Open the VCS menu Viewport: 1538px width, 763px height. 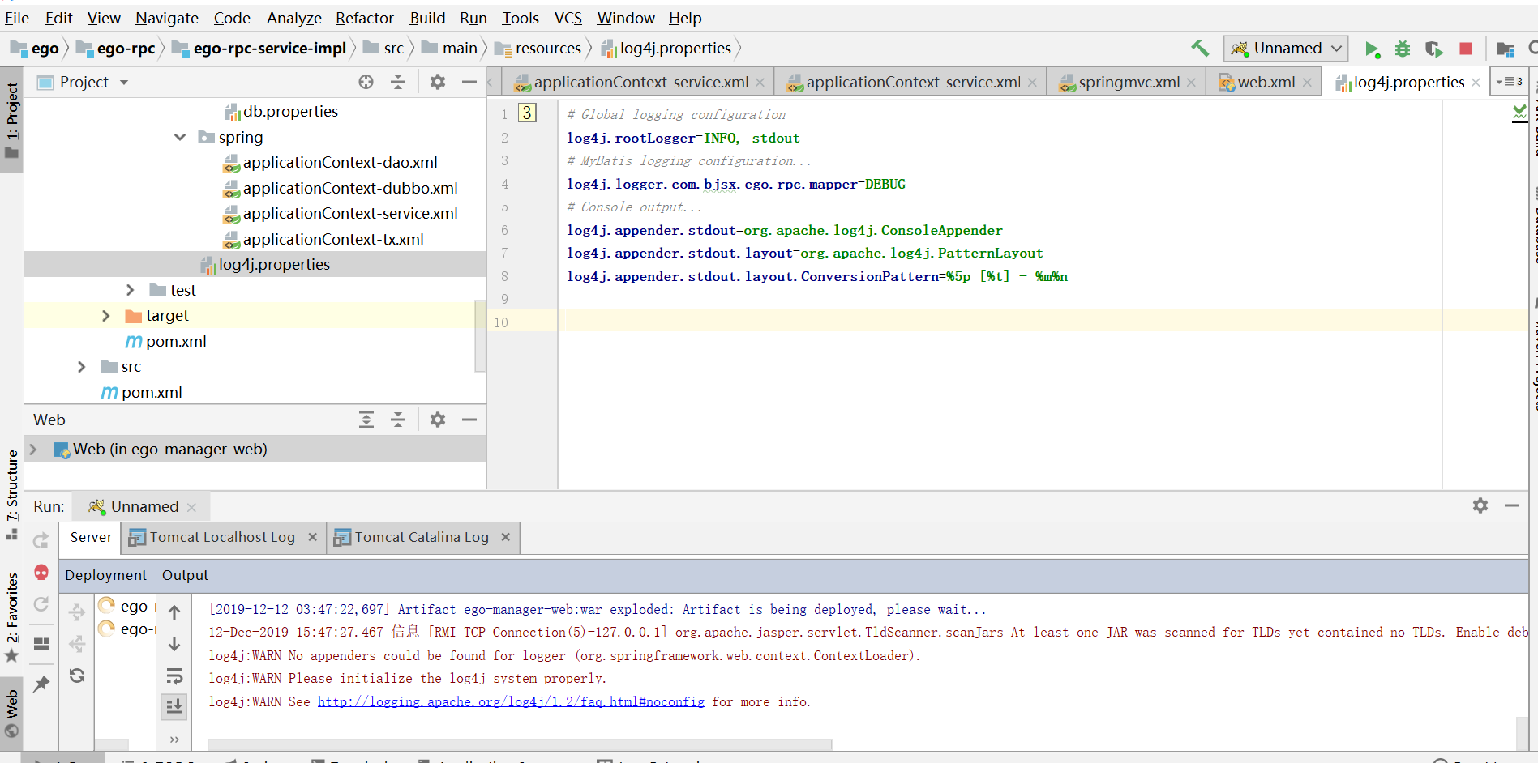(x=568, y=18)
